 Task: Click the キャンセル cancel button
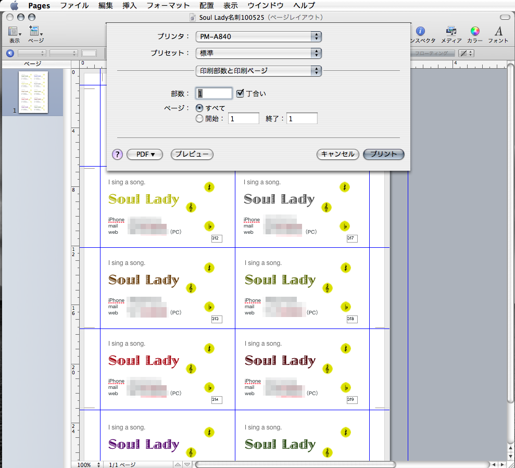pyautogui.click(x=337, y=154)
